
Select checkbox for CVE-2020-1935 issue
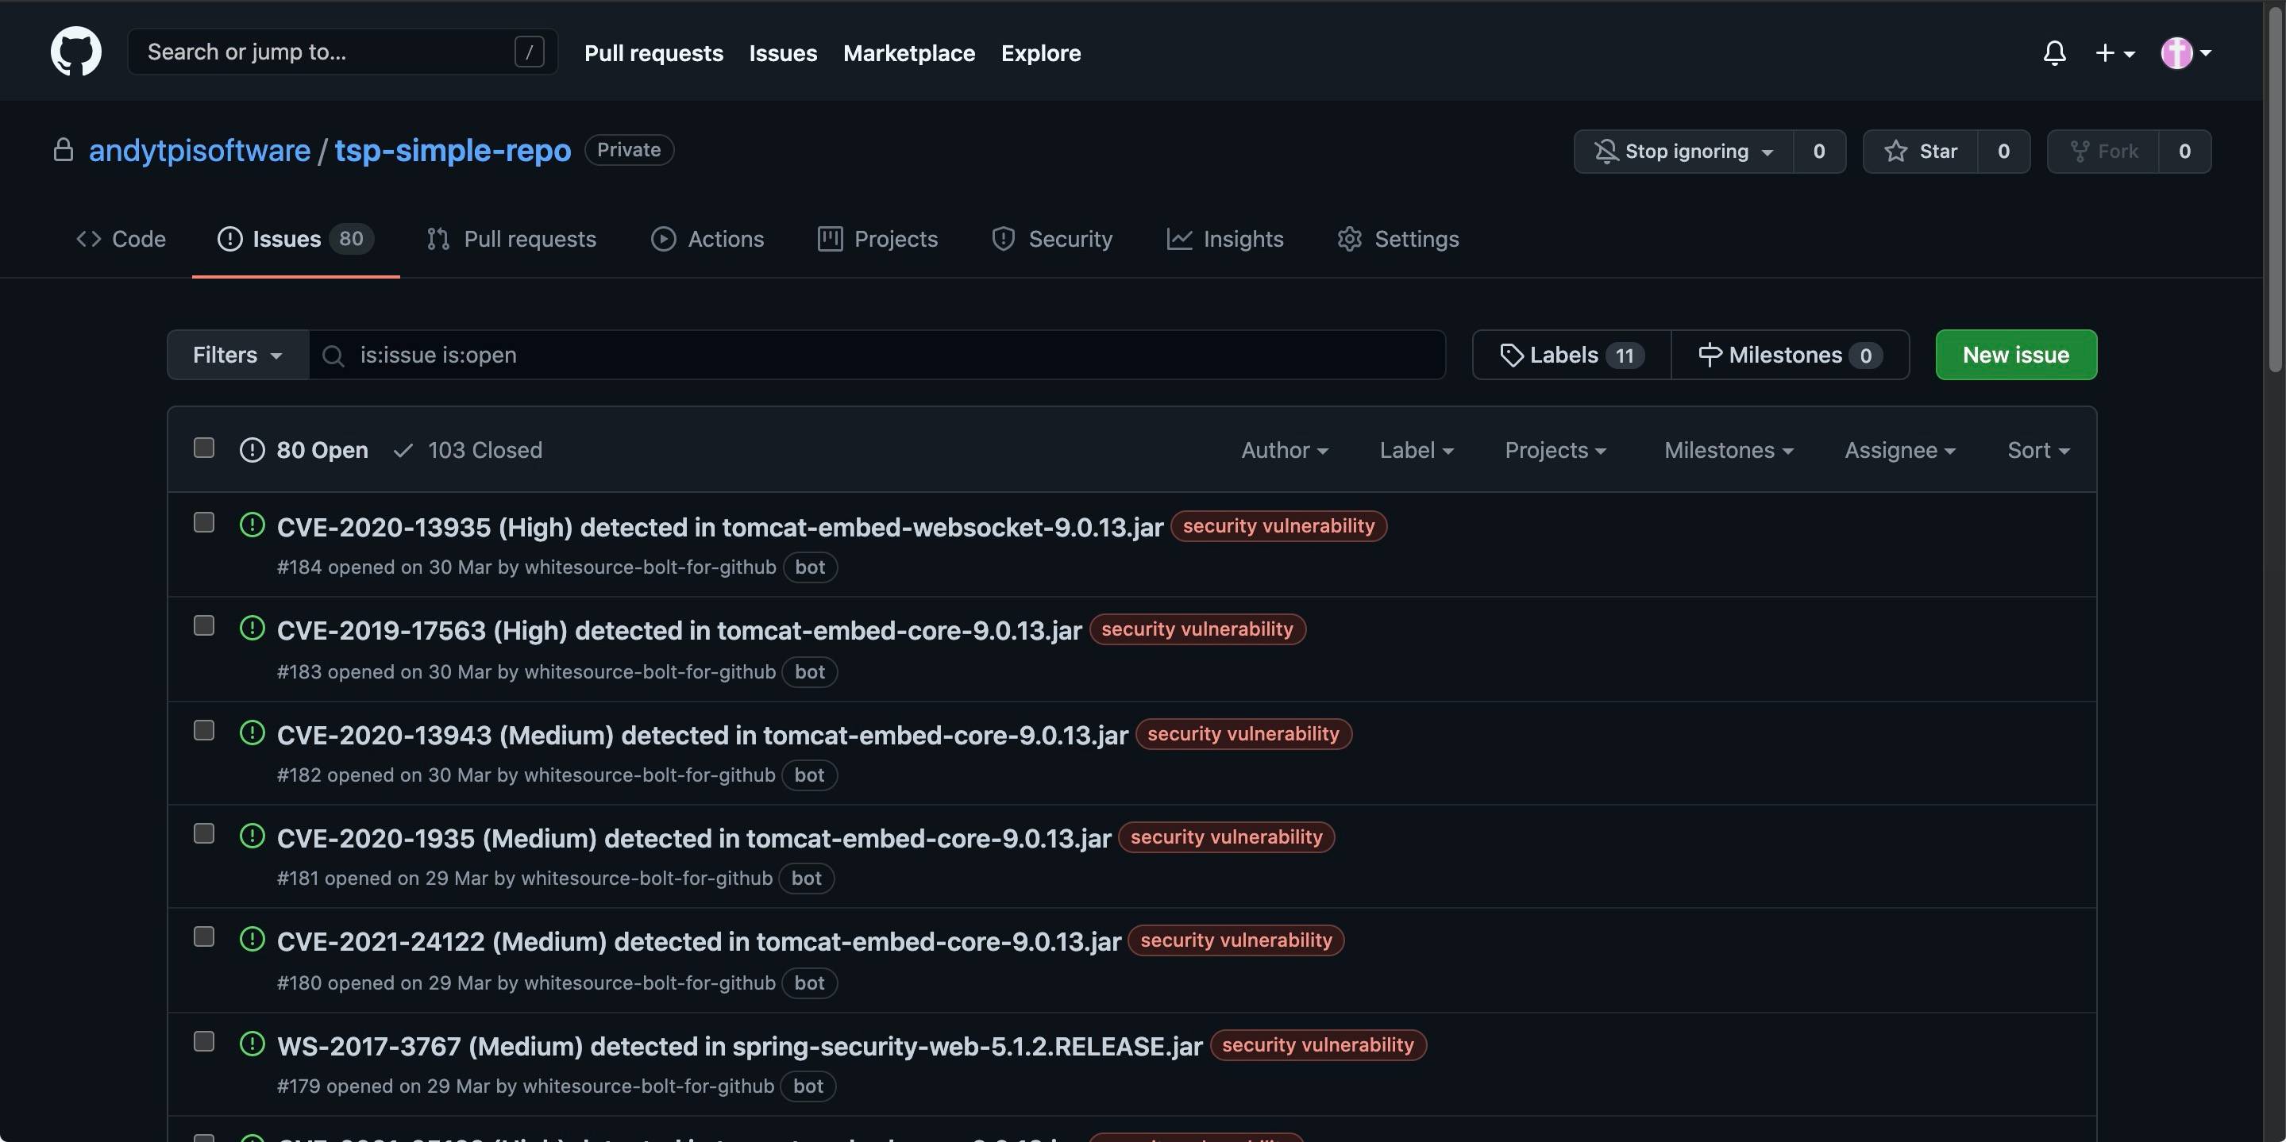pyautogui.click(x=204, y=833)
